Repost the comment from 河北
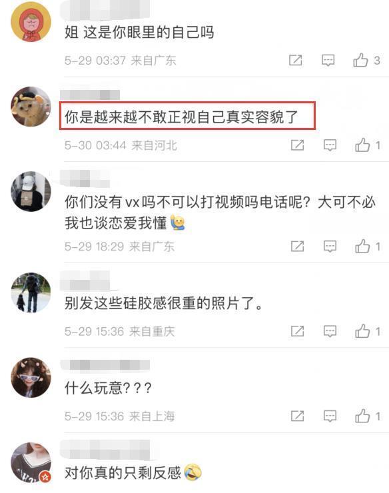Image resolution: width=389 pixels, height=493 pixels. tap(298, 145)
